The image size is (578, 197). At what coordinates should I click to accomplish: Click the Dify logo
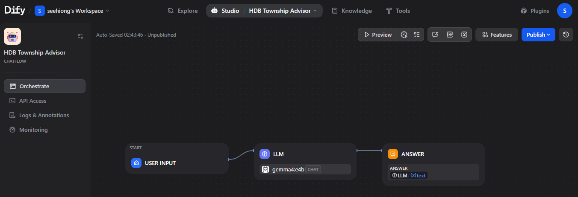(x=15, y=11)
